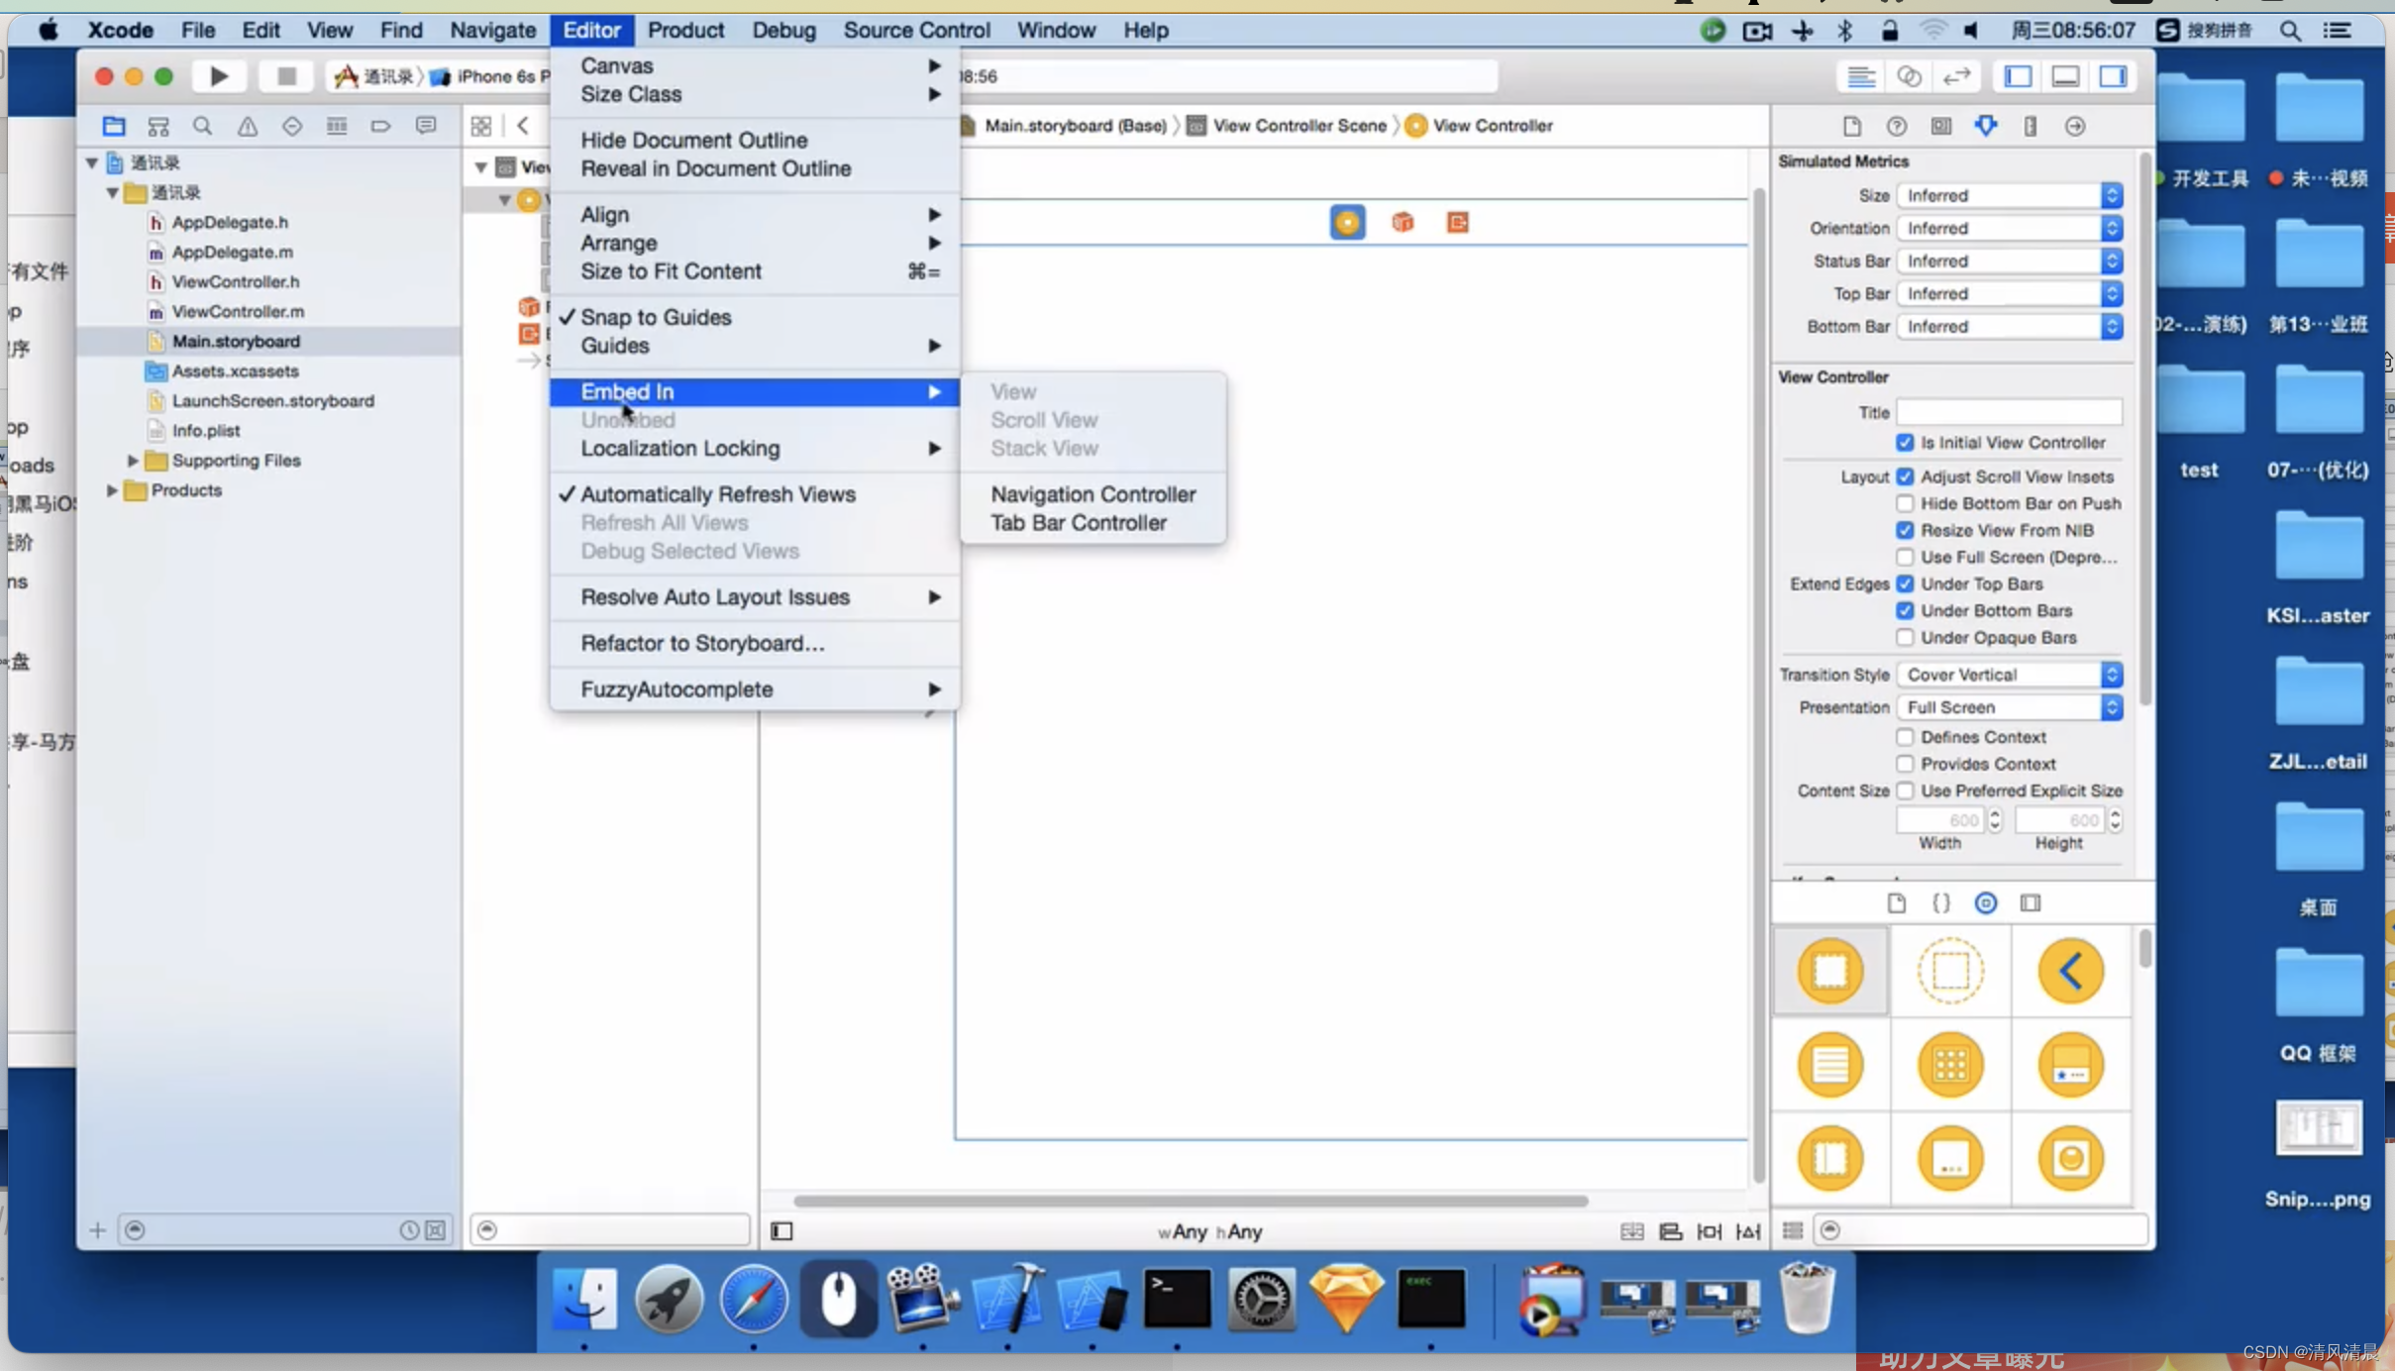The height and width of the screenshot is (1371, 2395).
Task: Enable Under Opaque Bars checkbox
Action: click(1905, 637)
